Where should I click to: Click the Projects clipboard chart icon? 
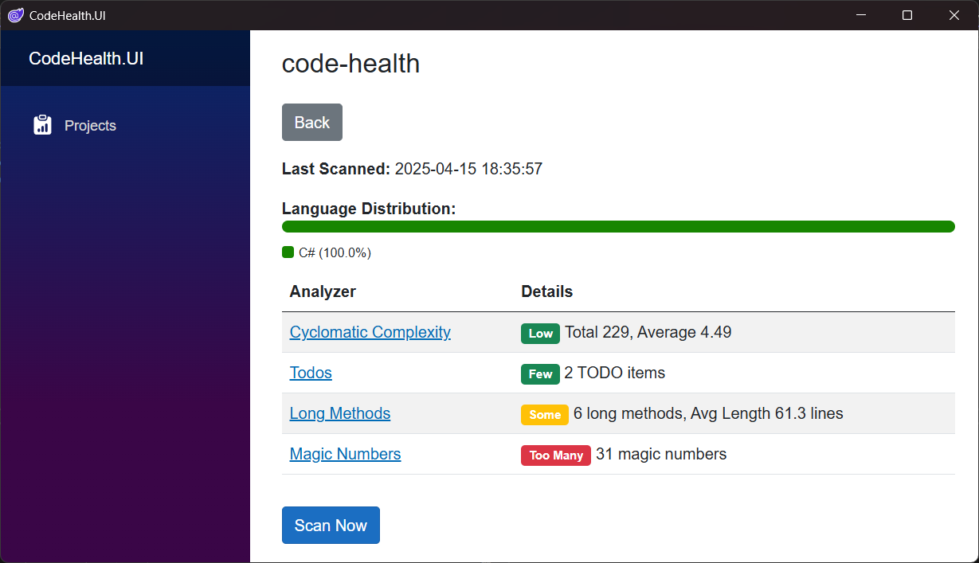pos(42,125)
